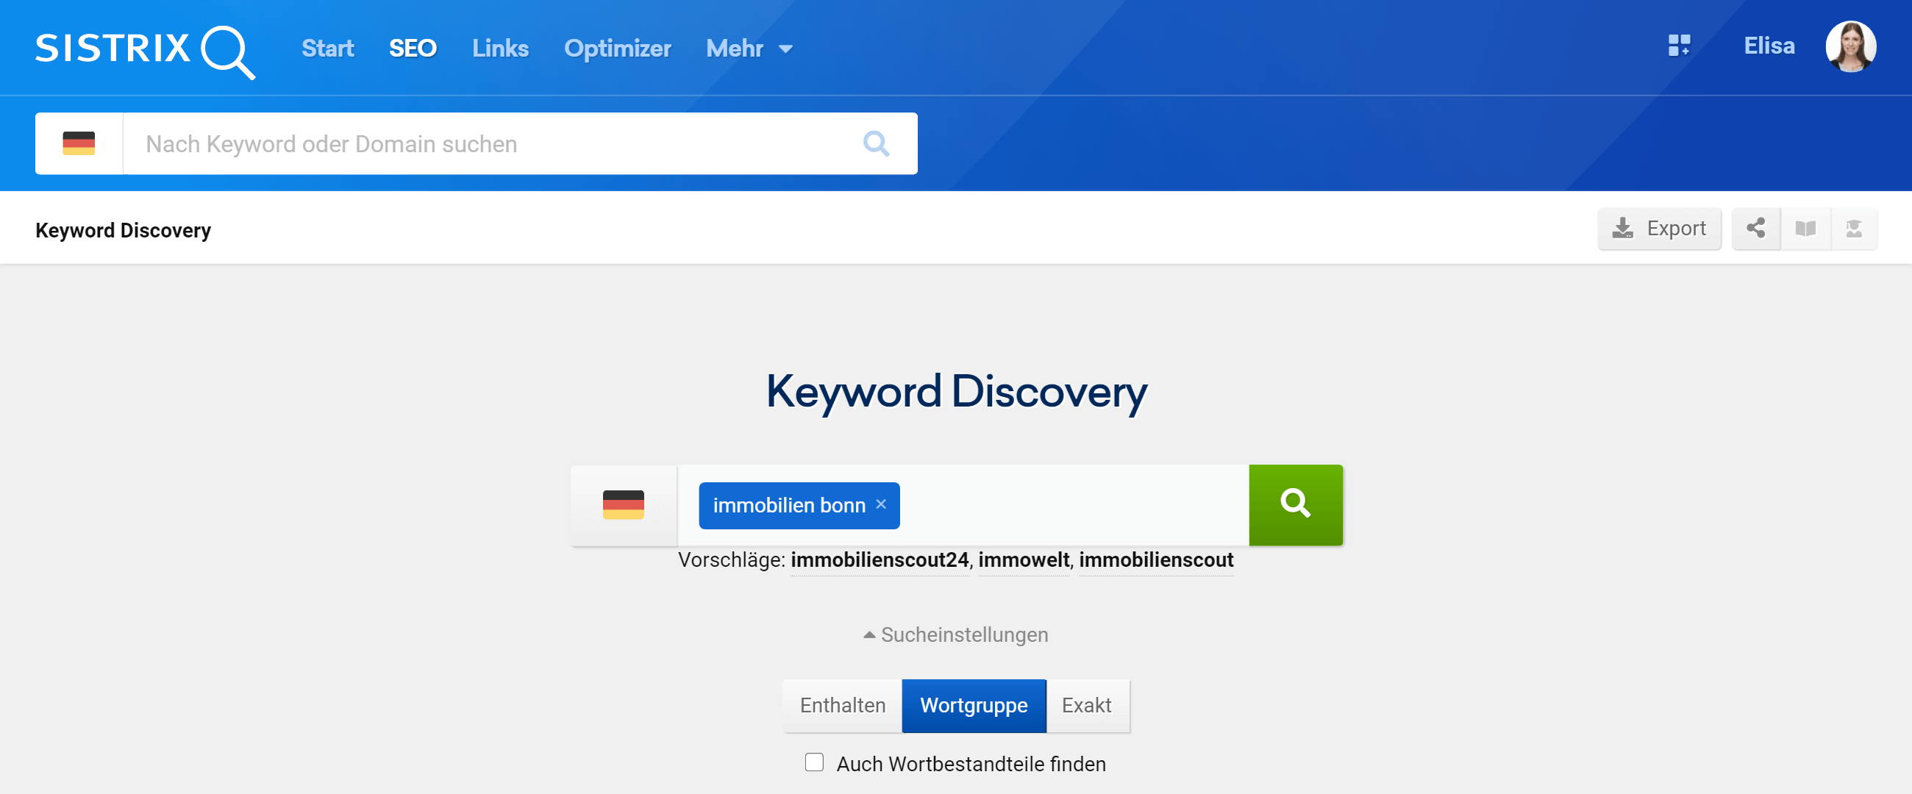Click the tutorial graduate icon button
The width and height of the screenshot is (1912, 794).
(1853, 229)
